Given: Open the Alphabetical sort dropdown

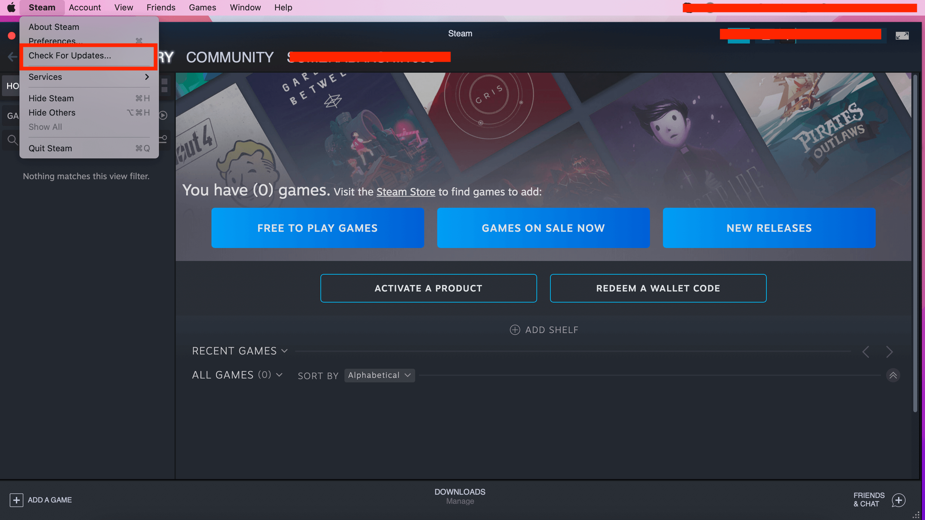Looking at the screenshot, I should pyautogui.click(x=379, y=375).
